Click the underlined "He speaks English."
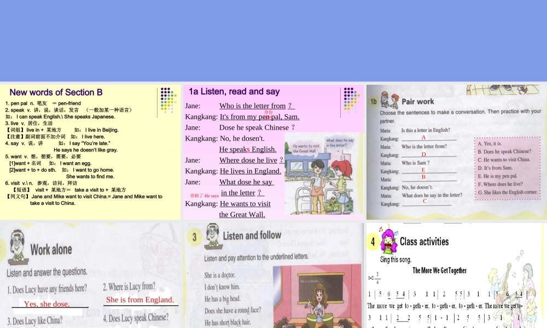 pos(248,150)
